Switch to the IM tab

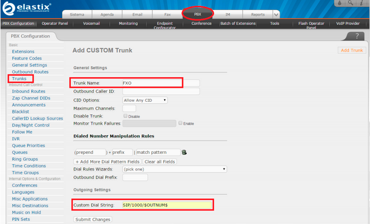228,15
